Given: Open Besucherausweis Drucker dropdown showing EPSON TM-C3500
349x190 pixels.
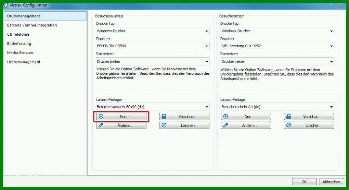Looking at the screenshot, I should pyautogui.click(x=153, y=46).
